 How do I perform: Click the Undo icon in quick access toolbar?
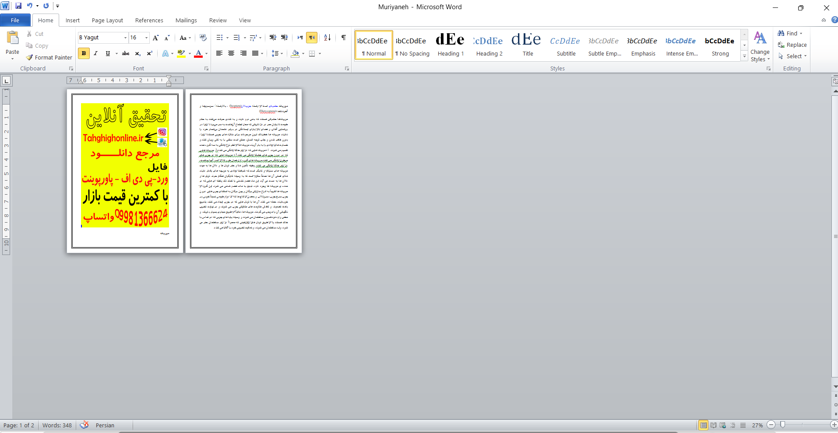[x=30, y=6]
